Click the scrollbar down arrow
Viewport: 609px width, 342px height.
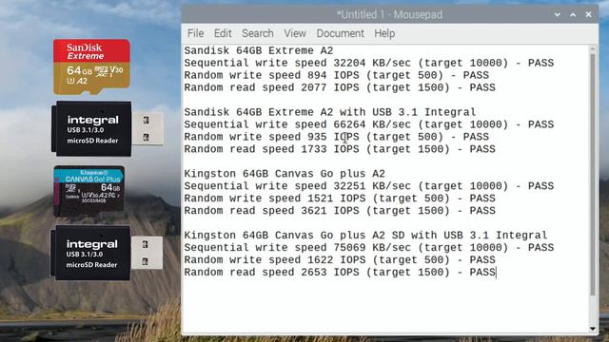[x=593, y=329]
